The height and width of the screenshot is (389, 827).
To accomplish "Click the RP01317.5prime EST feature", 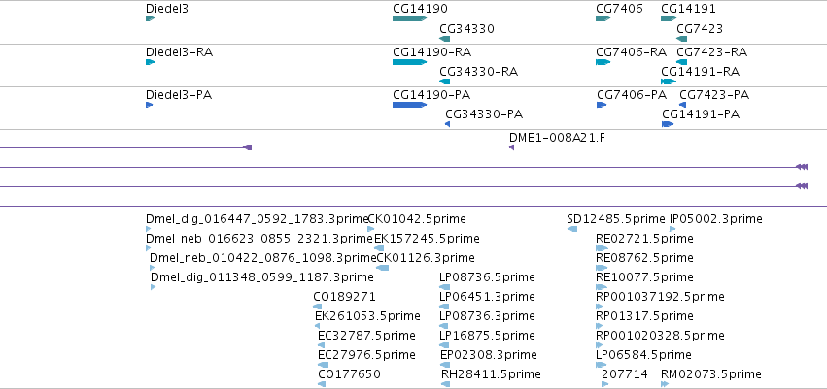I will pos(601,326).
